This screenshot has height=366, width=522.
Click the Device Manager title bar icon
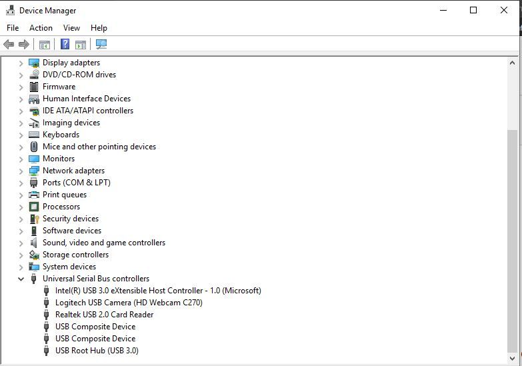tap(10, 11)
